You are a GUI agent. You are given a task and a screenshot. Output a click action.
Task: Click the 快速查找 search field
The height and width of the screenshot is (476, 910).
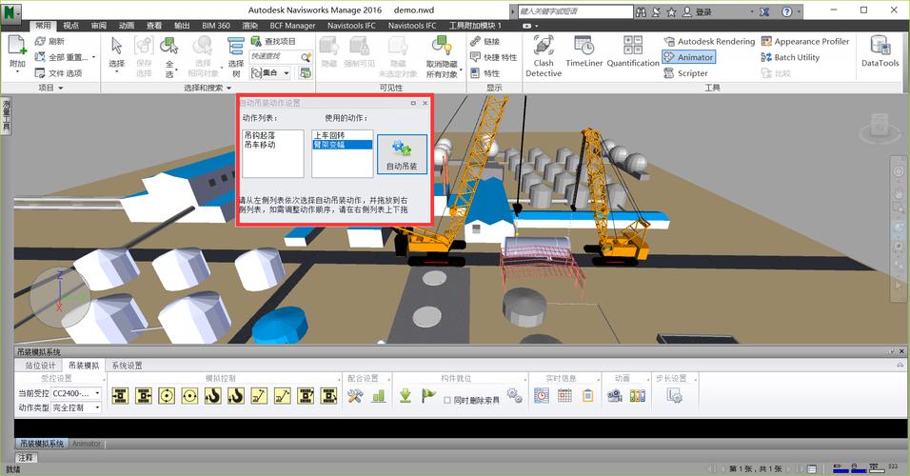pos(274,57)
